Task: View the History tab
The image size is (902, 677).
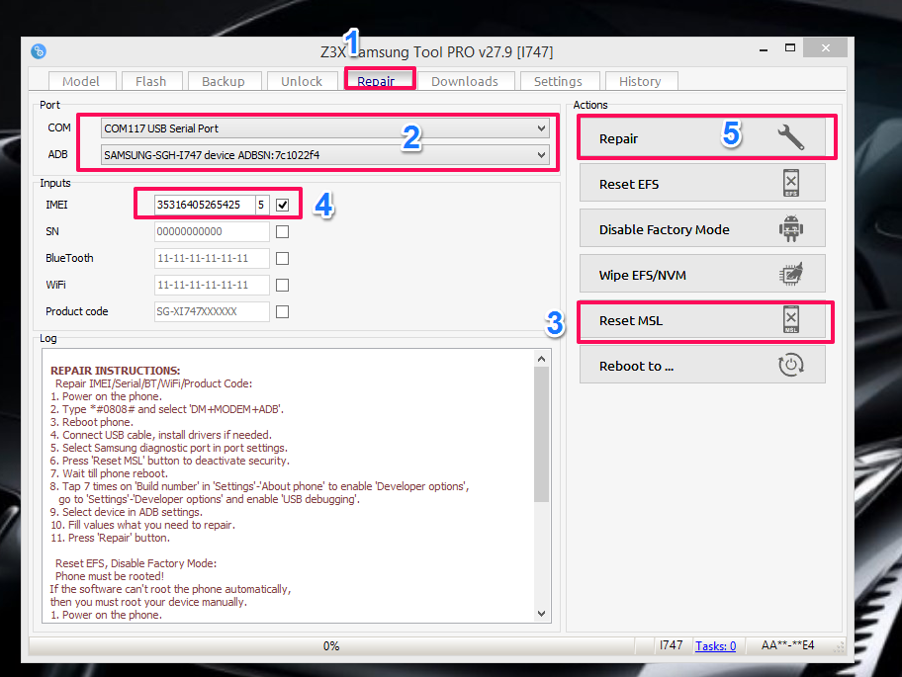Action: [x=640, y=82]
